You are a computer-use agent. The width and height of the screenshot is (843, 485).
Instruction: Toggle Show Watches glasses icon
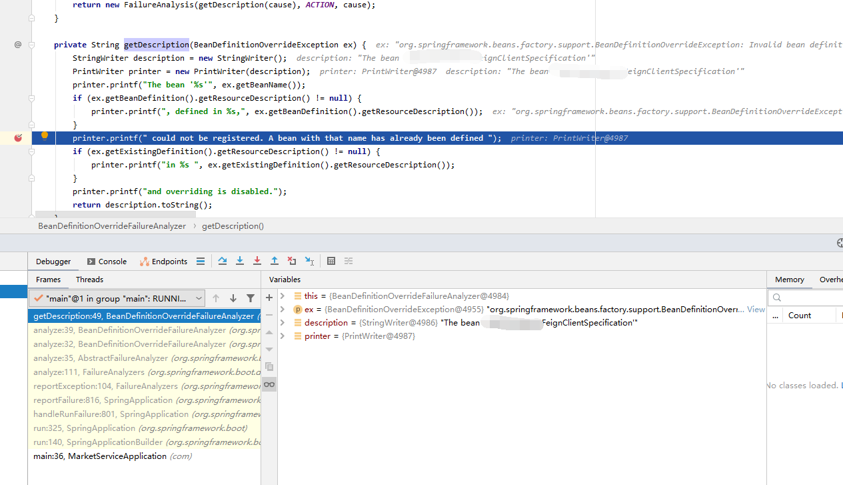[269, 384]
